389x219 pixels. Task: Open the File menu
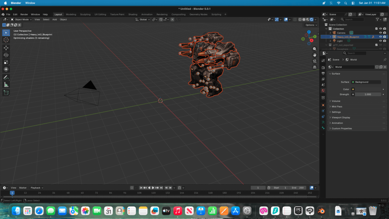coord(8,15)
